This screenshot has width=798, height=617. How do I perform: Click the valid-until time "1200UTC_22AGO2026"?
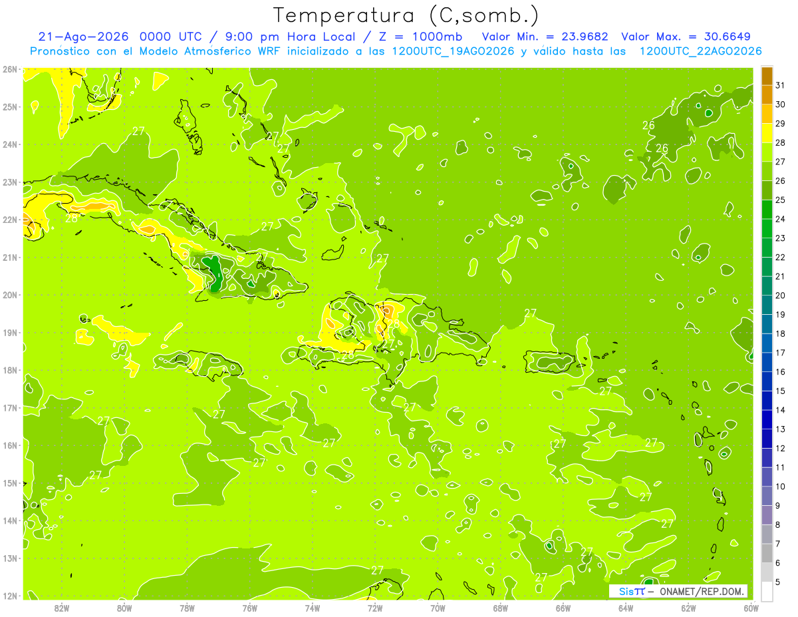pyautogui.click(x=700, y=51)
